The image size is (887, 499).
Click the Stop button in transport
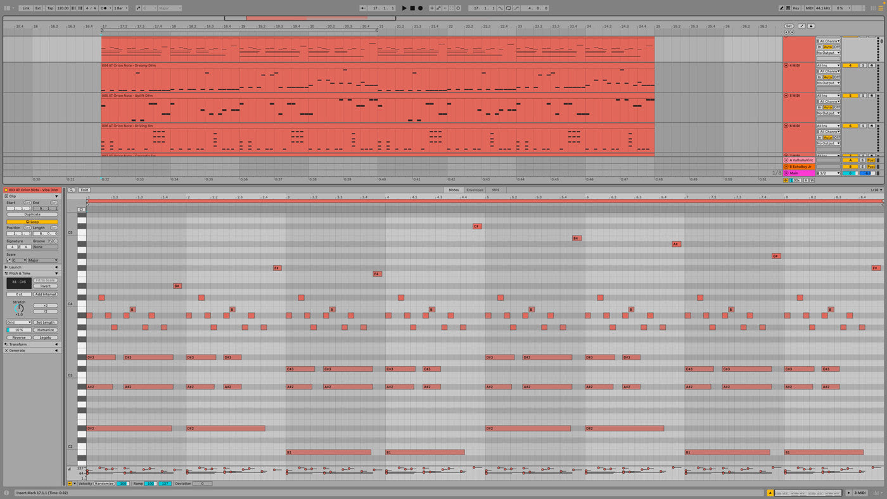[412, 8]
